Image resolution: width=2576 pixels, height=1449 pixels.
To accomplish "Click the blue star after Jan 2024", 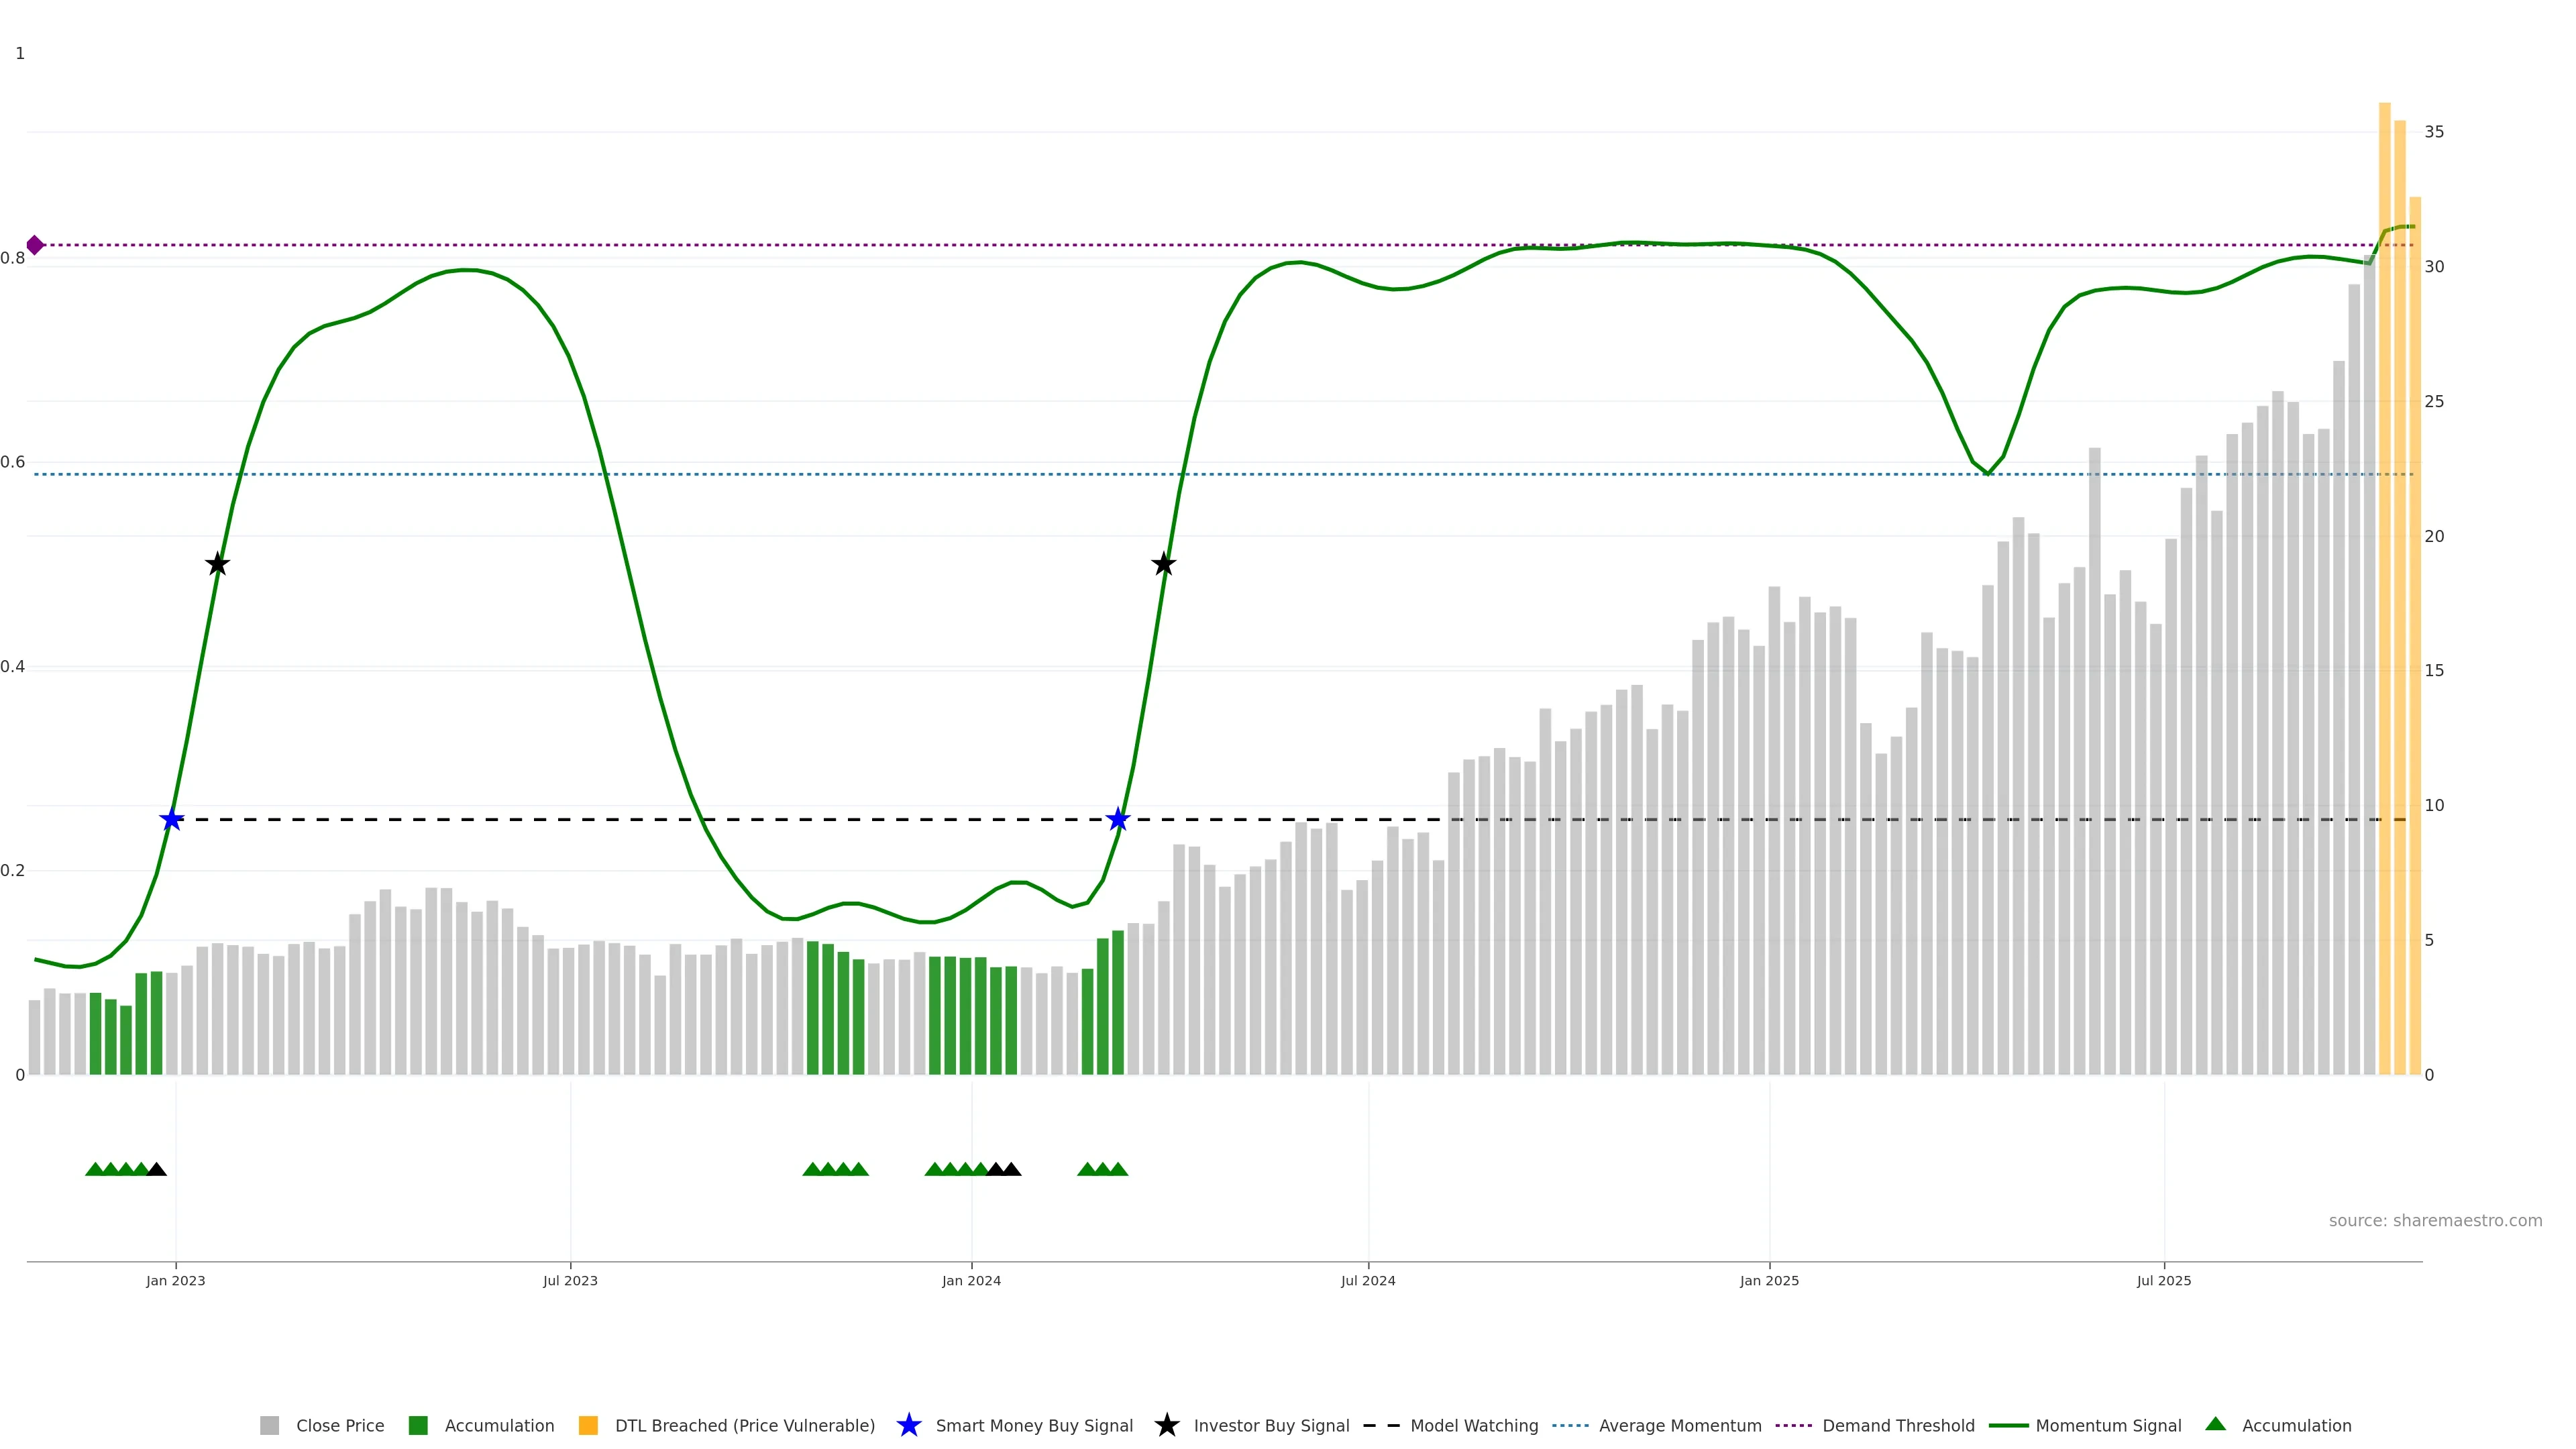I will [1118, 820].
